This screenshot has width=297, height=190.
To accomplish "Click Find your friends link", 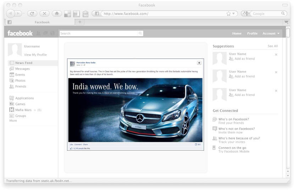I will click(x=231, y=123).
